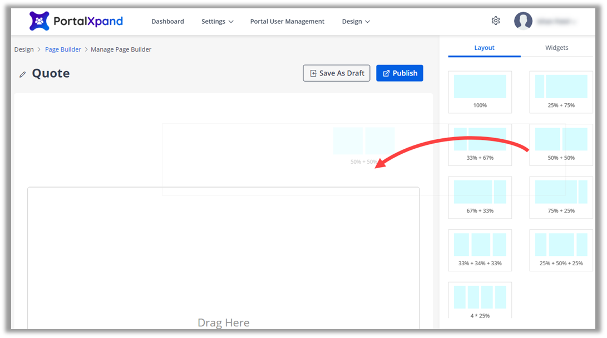Go to the Page Builder breadcrumb link
This screenshot has width=607, height=338.
click(63, 49)
